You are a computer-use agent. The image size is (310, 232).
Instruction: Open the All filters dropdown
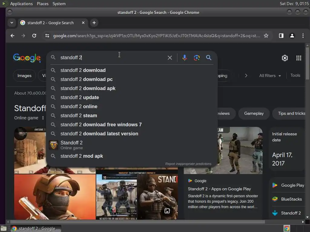pos(270,76)
